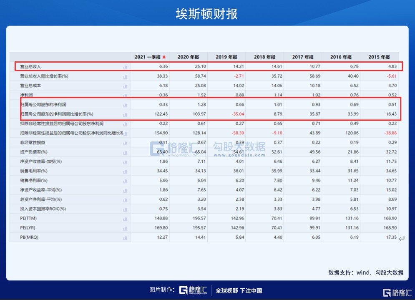Show chart for 销售毛利率(%) row

pos(125,171)
